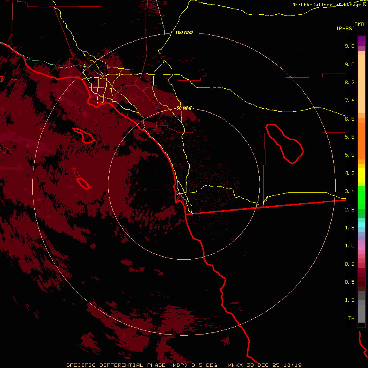The image size is (368, 368).
Task: Click the Santa Catalina Island outline
Action: [84, 136]
